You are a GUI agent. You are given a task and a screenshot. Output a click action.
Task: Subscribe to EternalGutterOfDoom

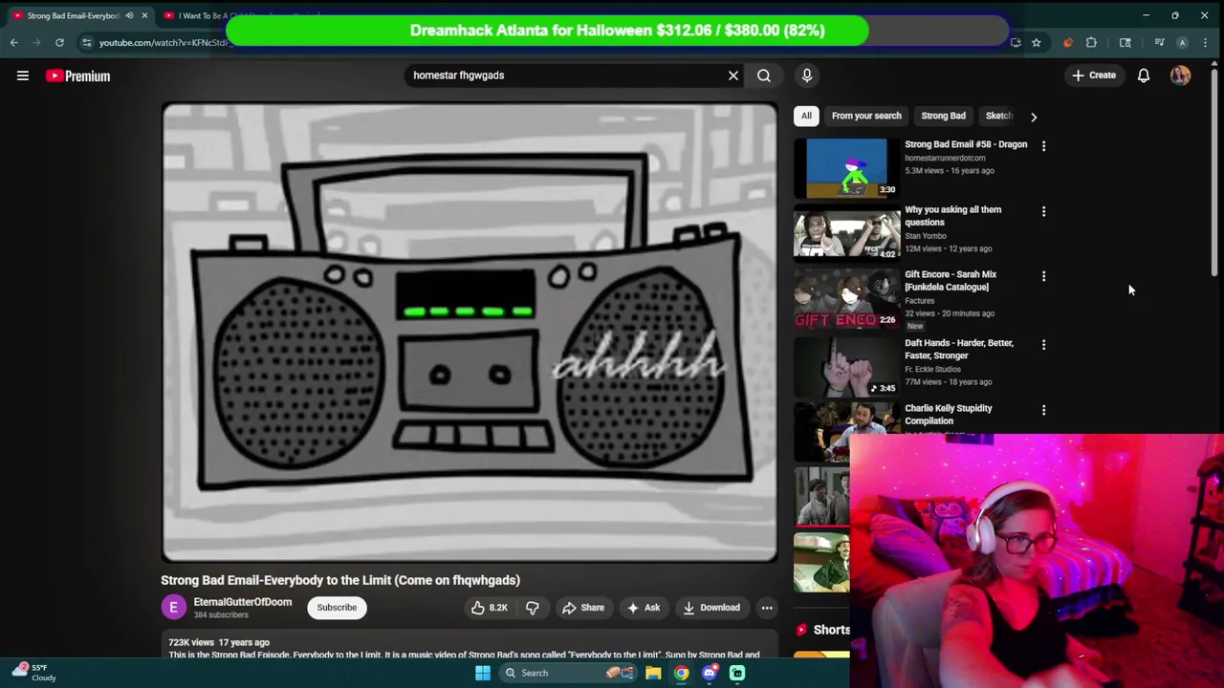337,608
